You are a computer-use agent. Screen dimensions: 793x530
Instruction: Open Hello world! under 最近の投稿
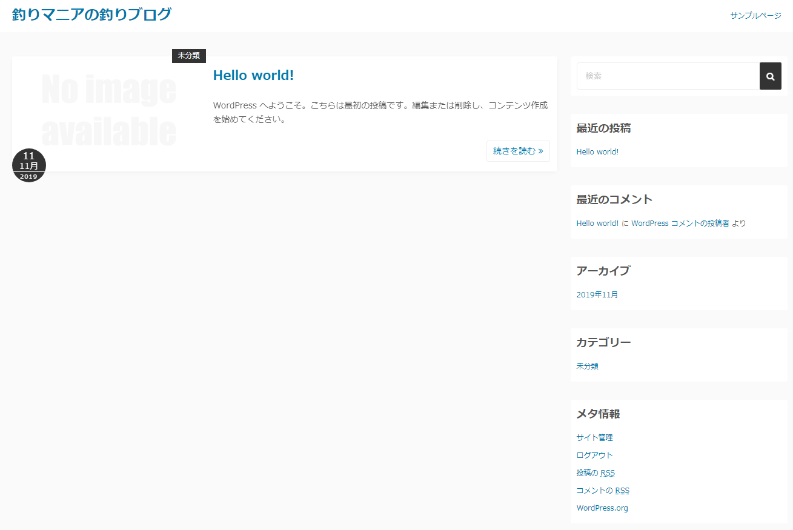coord(597,152)
